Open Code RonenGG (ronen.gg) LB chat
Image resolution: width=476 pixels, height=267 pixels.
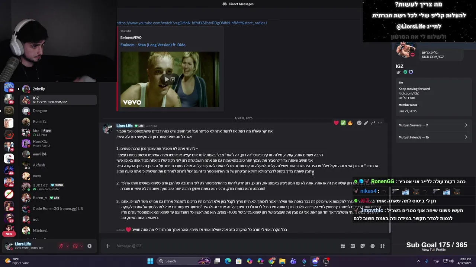(x=58, y=208)
